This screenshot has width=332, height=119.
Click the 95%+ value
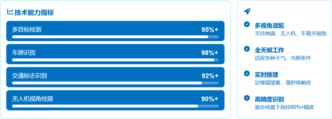(x=210, y=30)
